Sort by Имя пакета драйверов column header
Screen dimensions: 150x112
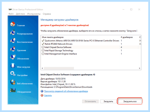(x=52, y=37)
